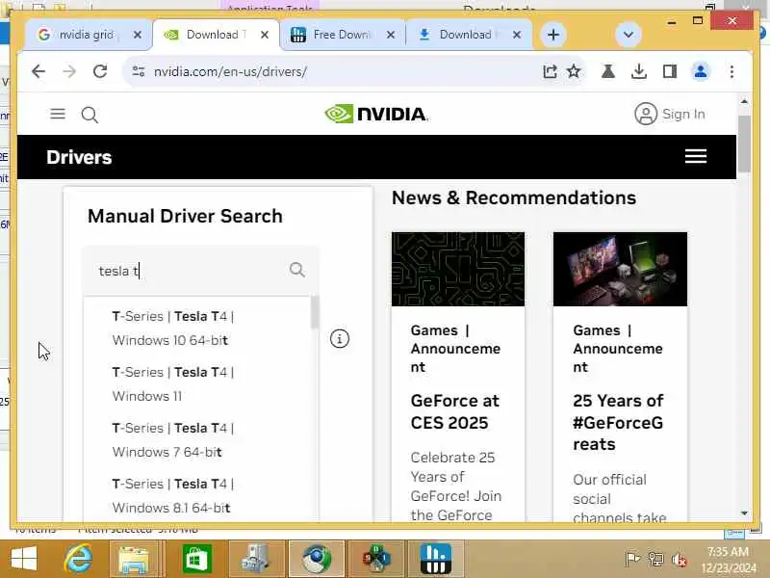
Task: Open GeForce at CES 2025 thumbnail
Action: [x=458, y=269]
